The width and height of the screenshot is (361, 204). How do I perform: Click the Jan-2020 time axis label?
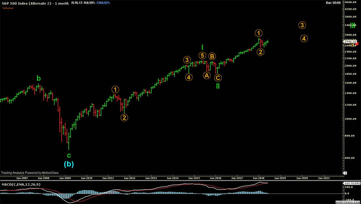pos(303,178)
